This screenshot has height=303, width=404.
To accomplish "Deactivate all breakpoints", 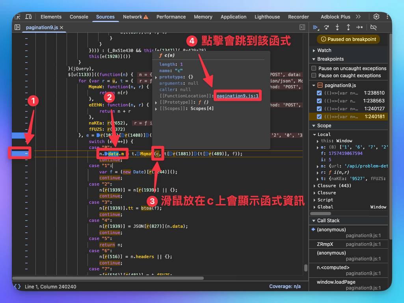I will 373,27.
